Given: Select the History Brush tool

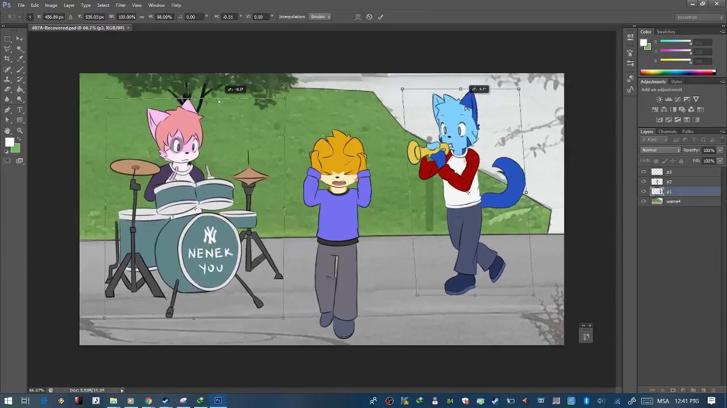Looking at the screenshot, I should (19, 79).
